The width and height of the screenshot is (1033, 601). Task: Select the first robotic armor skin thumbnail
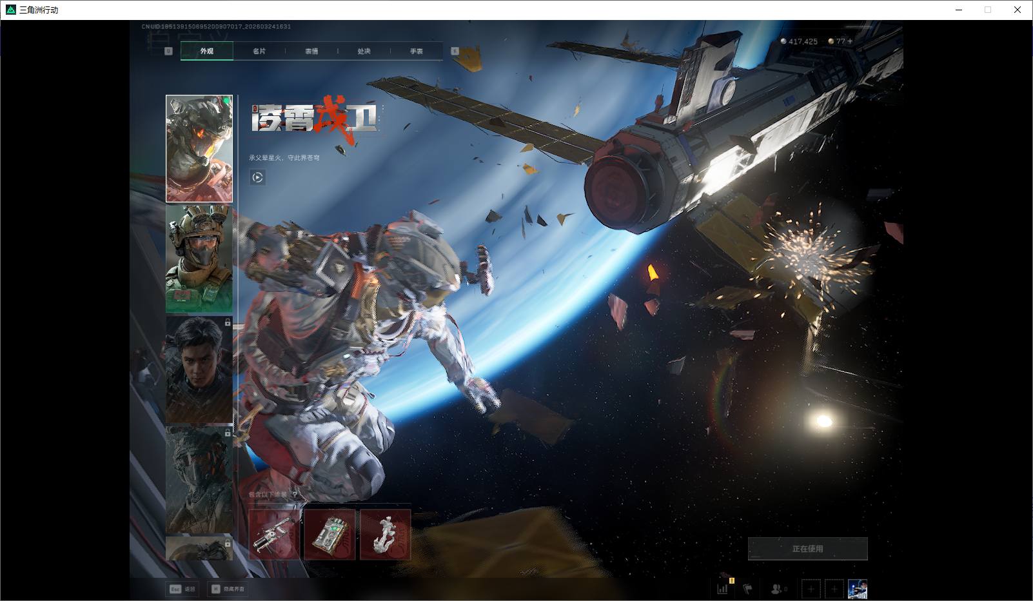pos(199,148)
